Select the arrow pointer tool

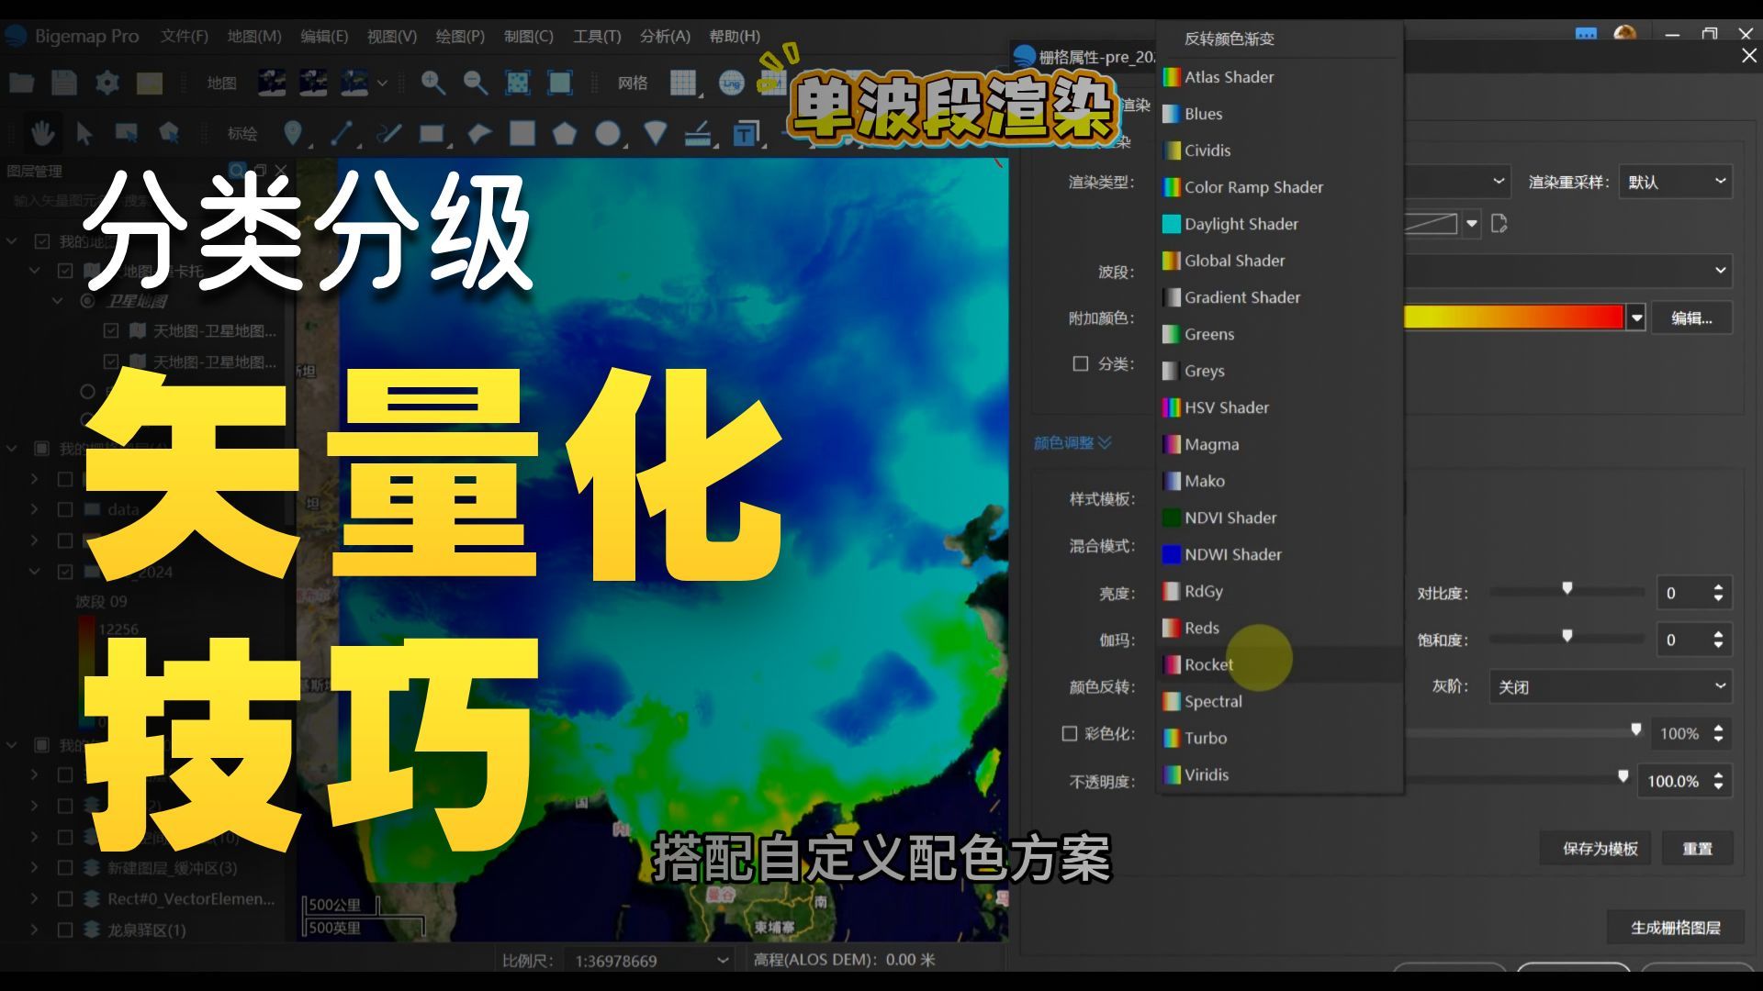tap(84, 134)
